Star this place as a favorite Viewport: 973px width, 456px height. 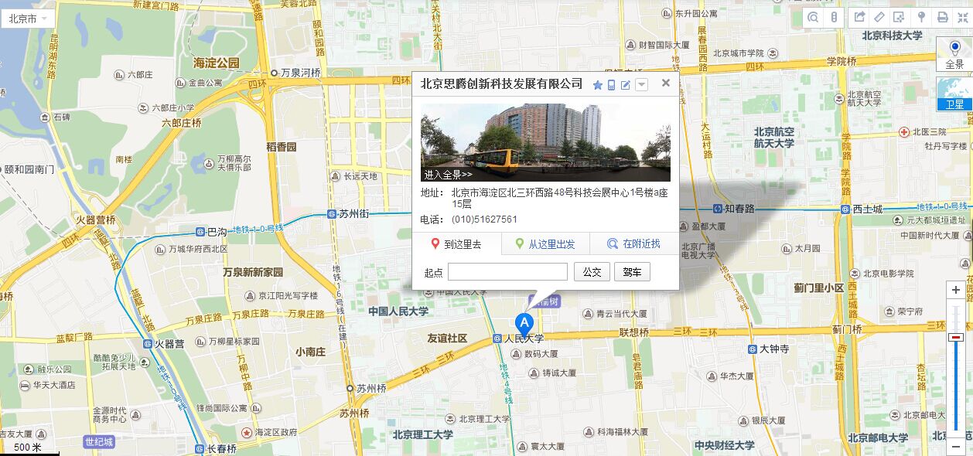click(597, 85)
